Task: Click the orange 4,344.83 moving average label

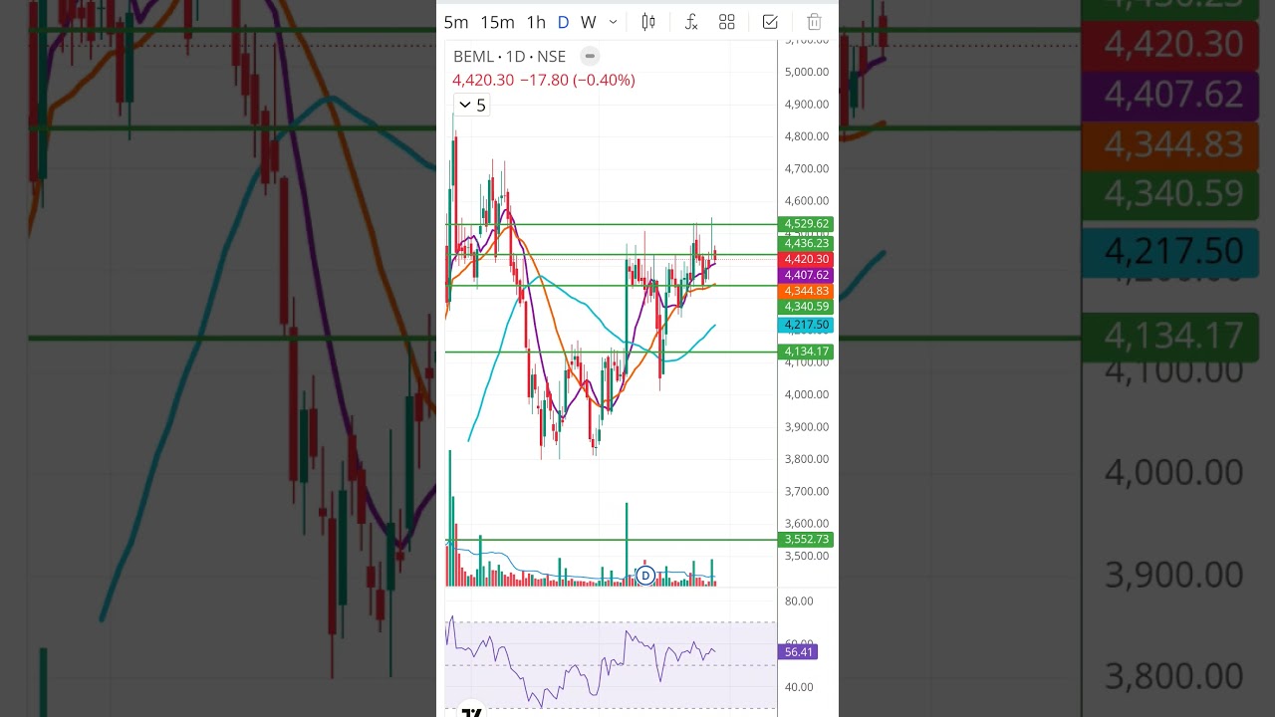Action: click(x=807, y=291)
